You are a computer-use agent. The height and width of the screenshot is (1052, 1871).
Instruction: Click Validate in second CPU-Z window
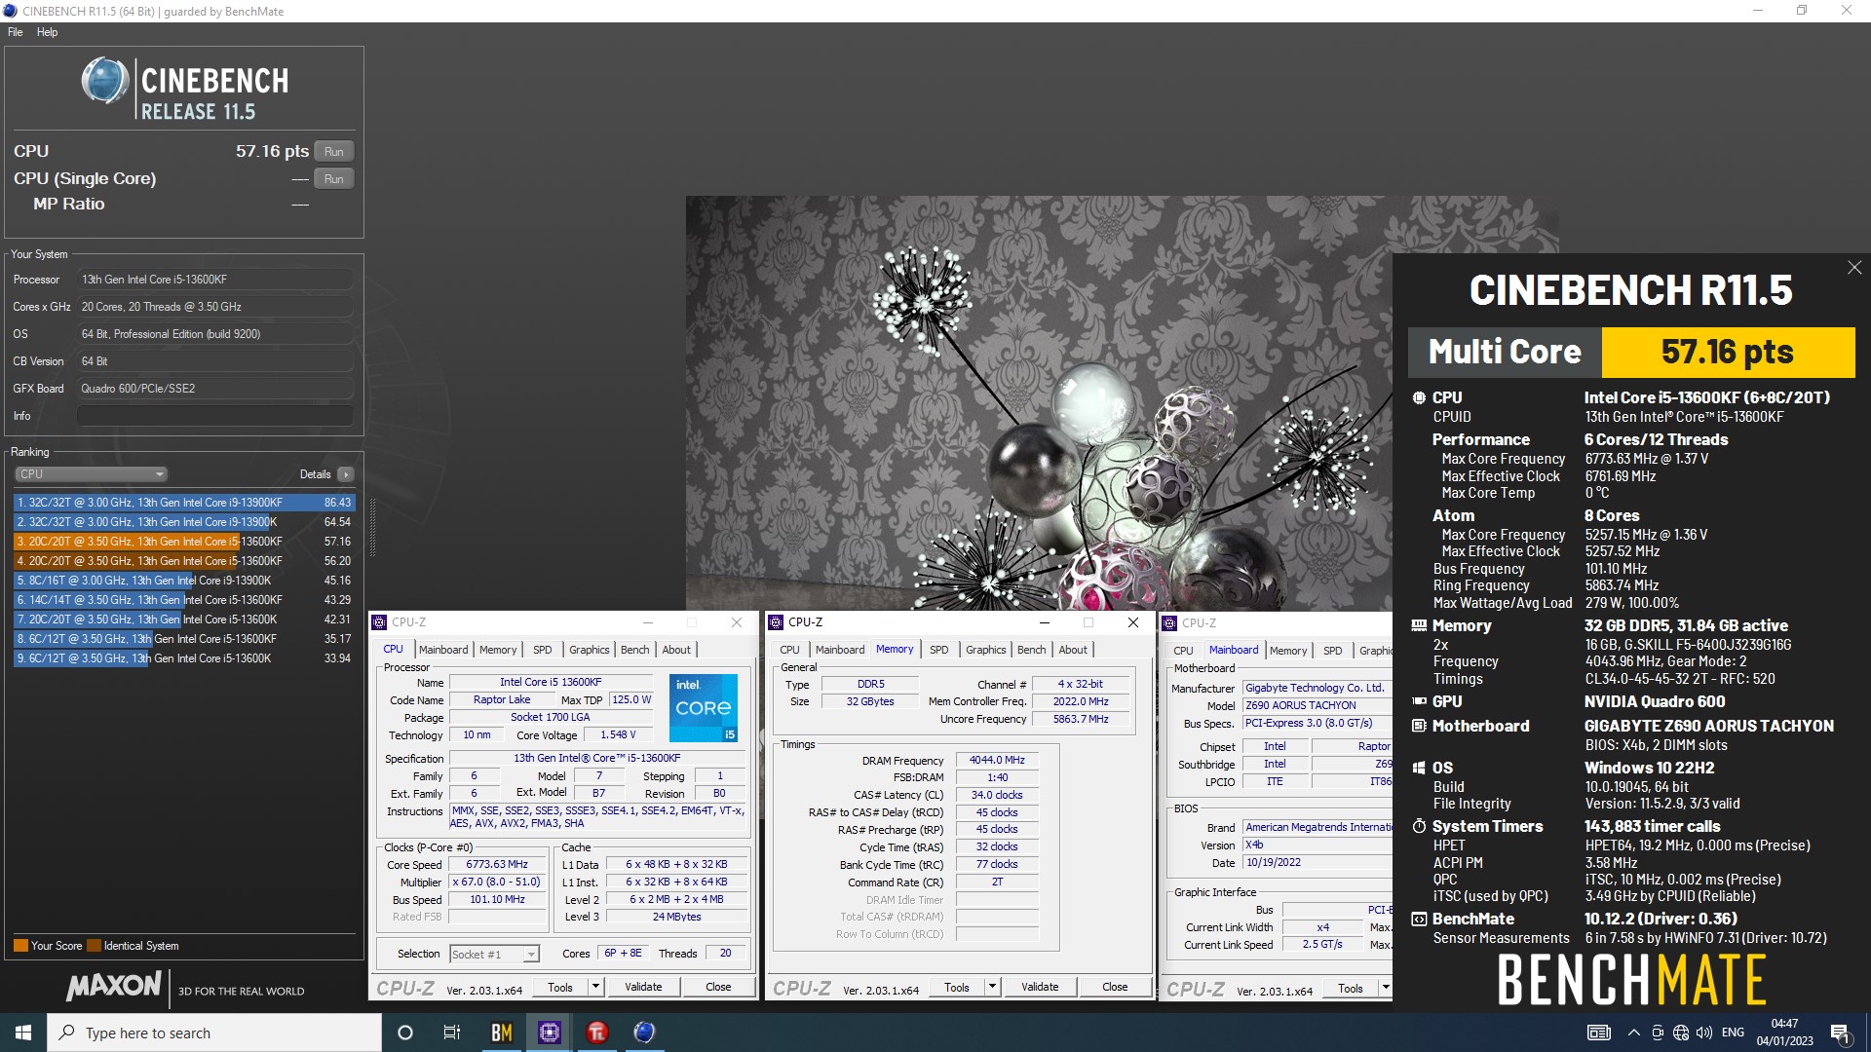(1040, 987)
